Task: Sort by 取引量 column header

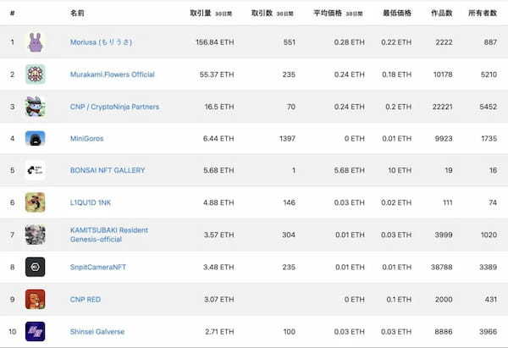Action: (211, 14)
